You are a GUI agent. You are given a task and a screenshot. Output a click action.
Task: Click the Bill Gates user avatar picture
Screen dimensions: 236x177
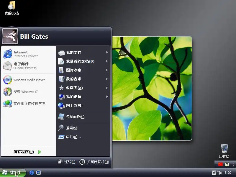pos(10,36)
